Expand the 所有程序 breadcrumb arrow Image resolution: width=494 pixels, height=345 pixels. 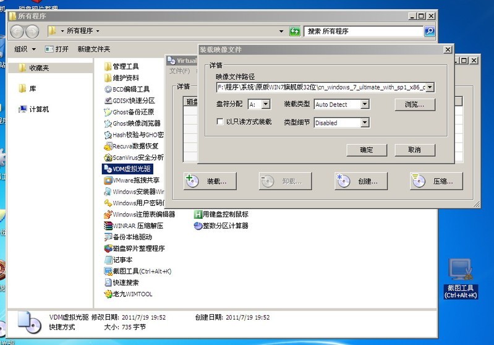[x=98, y=31]
